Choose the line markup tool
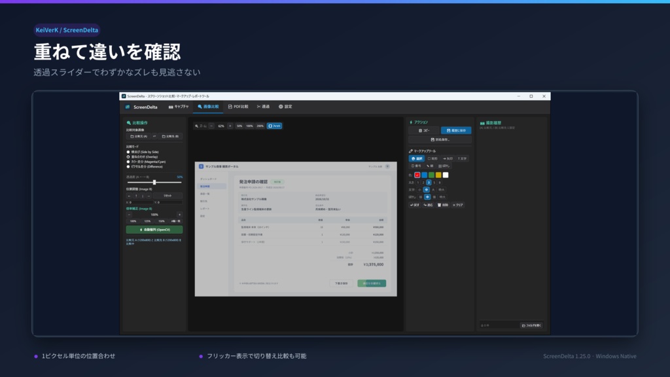670x377 pixels. (430, 166)
